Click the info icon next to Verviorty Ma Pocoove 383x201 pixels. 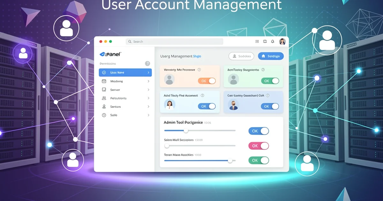(199, 70)
